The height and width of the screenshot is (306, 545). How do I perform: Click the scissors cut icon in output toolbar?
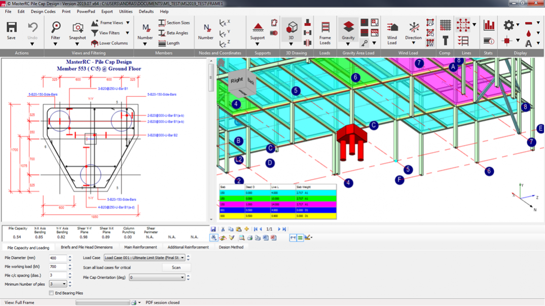tap(223, 229)
